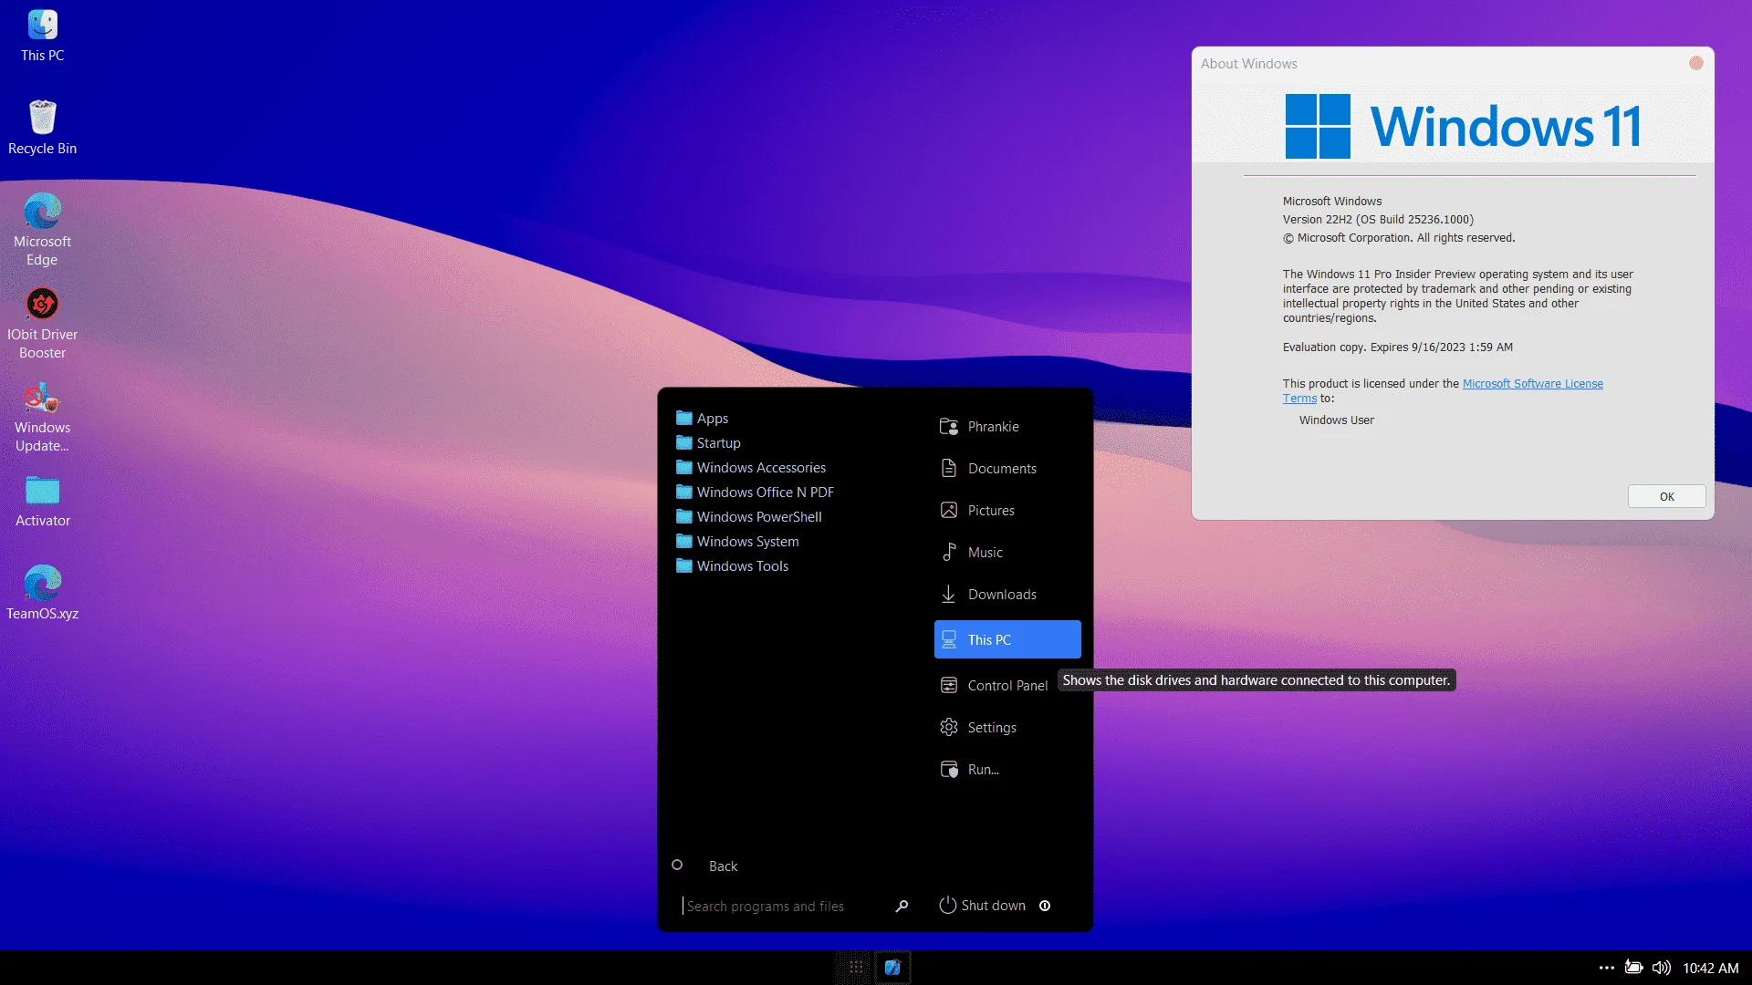
Task: Click the search magnifier icon in start menu
Action: [902, 906]
